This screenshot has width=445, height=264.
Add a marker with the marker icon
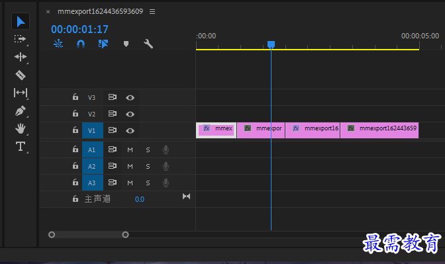[x=126, y=44]
